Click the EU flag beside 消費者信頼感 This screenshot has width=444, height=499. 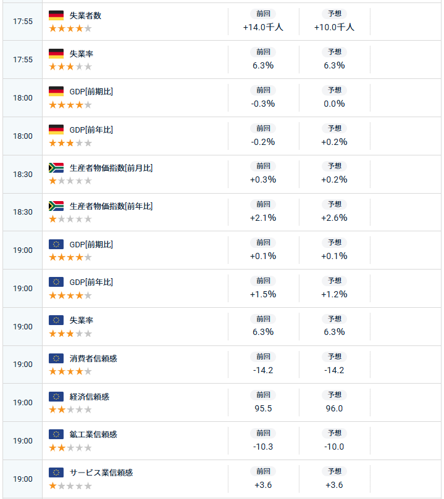point(56,358)
